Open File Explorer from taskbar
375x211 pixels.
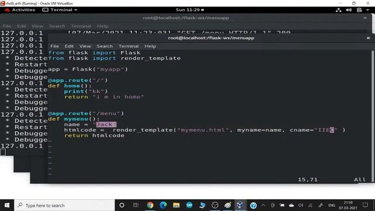(x=176, y=205)
